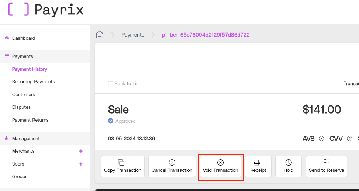Open Payment History page
Image resolution: width=359 pixels, height=191 pixels.
point(30,69)
